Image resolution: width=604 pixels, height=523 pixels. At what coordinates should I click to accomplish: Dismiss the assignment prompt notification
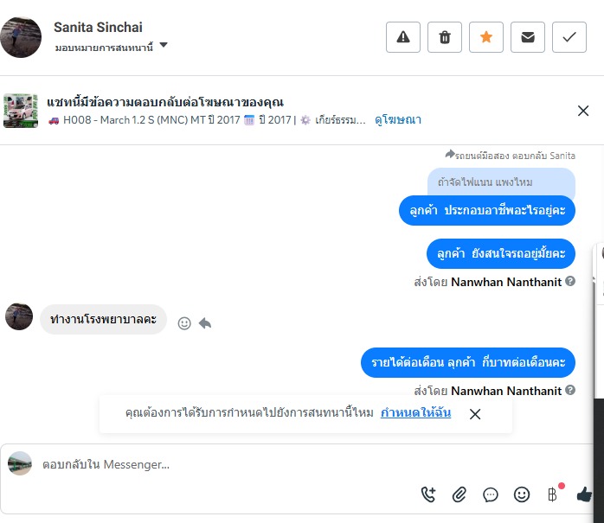coord(474,414)
